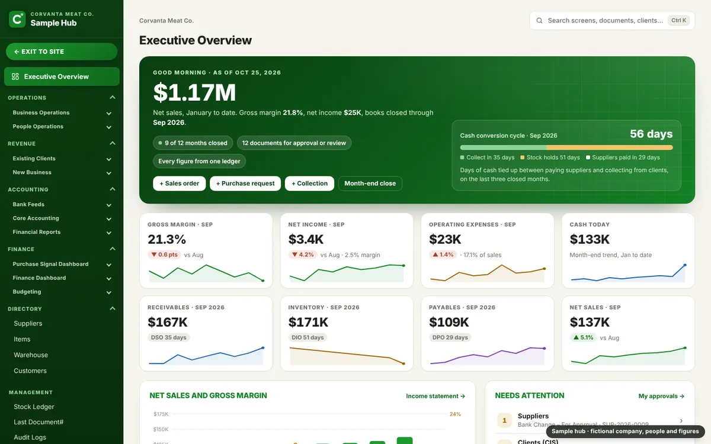Viewport: 711px width, 444px height.
Task: Click the Collect in 35 days legend
Action: pyautogui.click(x=487, y=157)
